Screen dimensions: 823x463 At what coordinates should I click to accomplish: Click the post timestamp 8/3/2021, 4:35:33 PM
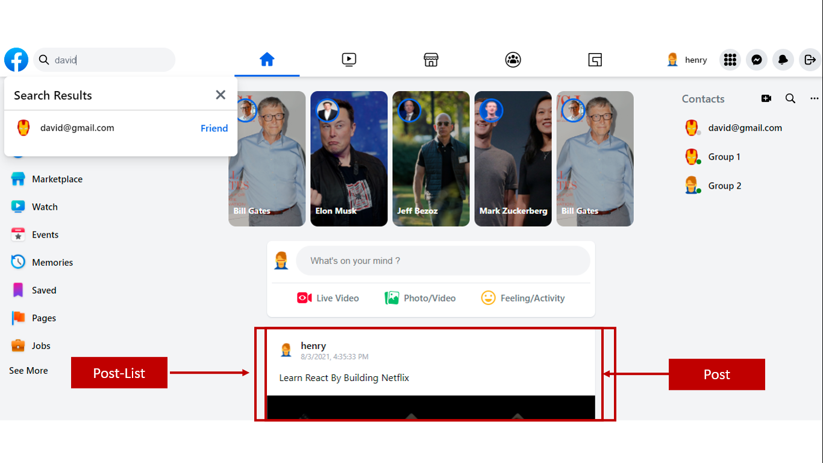click(x=334, y=357)
